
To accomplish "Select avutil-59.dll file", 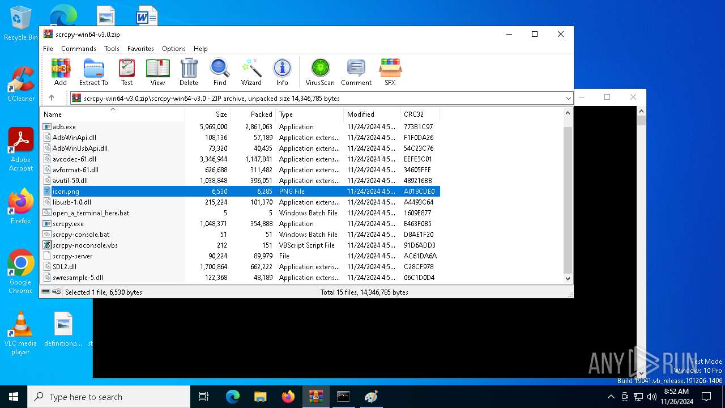I will click(x=241, y=181).
